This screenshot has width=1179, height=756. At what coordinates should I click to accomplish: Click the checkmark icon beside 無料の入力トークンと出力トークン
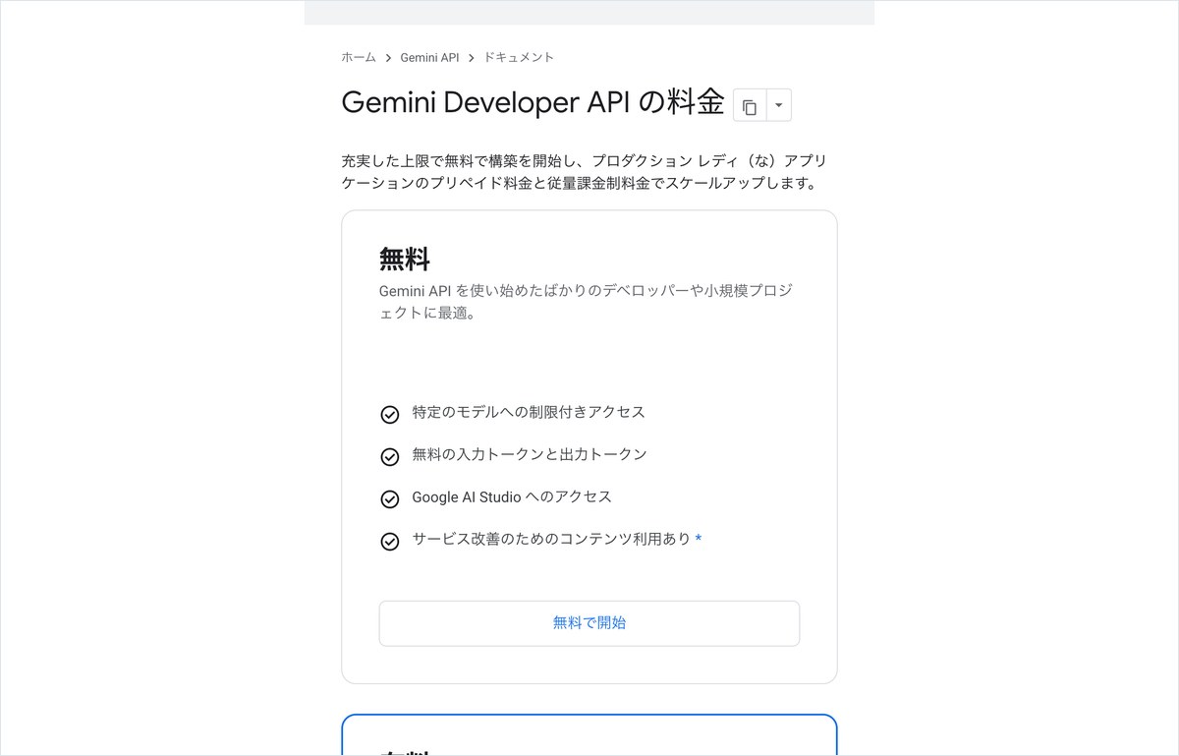click(390, 456)
